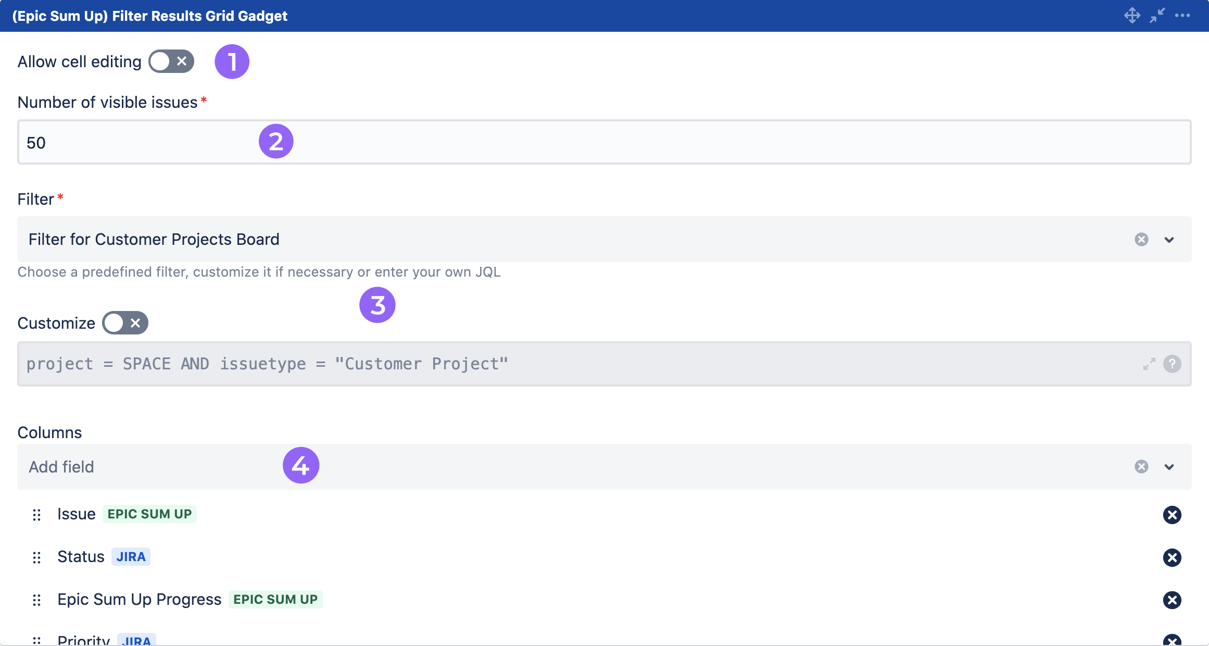Open the gadget's more options (ellipsis) menu
1209x646 pixels.
1182,16
